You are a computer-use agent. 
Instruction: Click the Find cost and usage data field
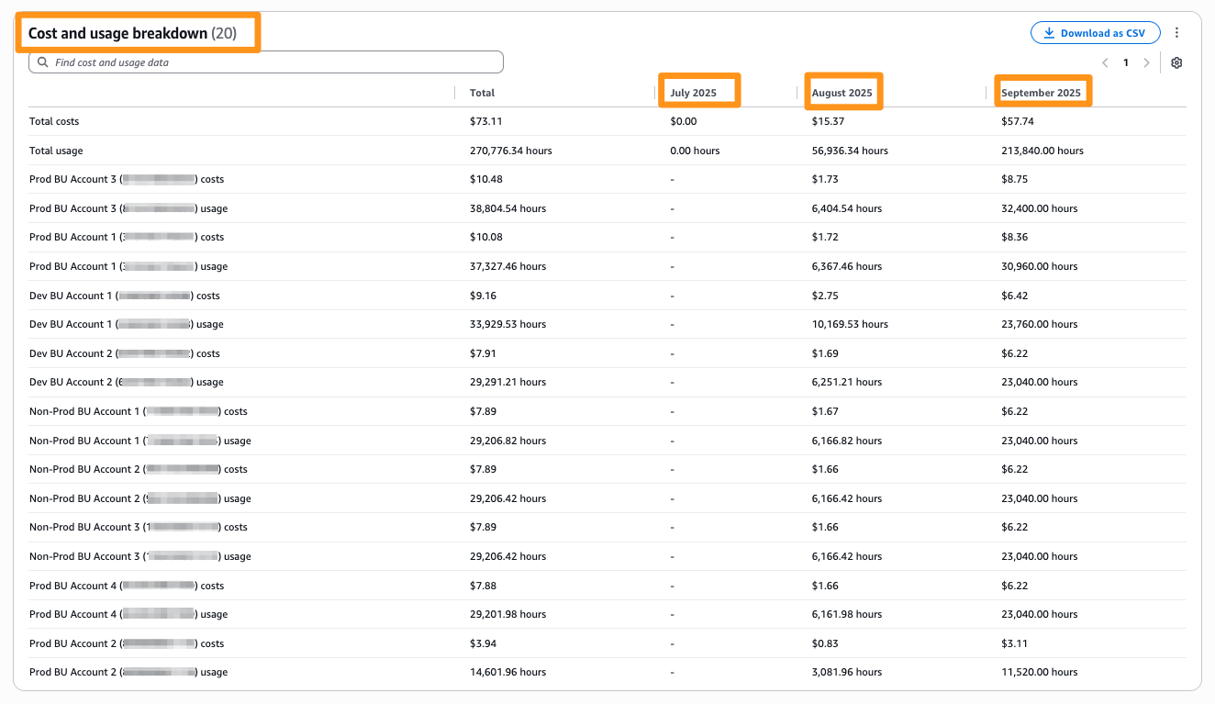(266, 61)
